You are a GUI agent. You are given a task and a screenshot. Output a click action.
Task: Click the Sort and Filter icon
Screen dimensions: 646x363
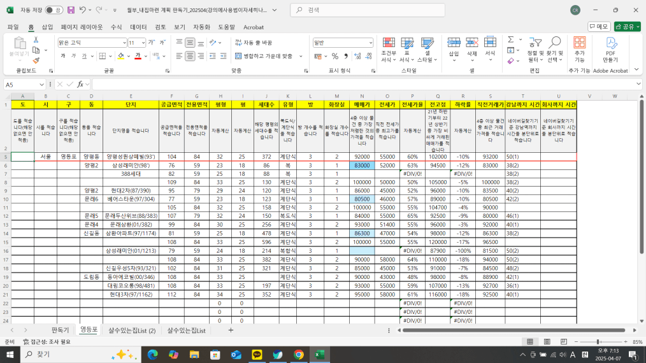pyautogui.click(x=535, y=43)
